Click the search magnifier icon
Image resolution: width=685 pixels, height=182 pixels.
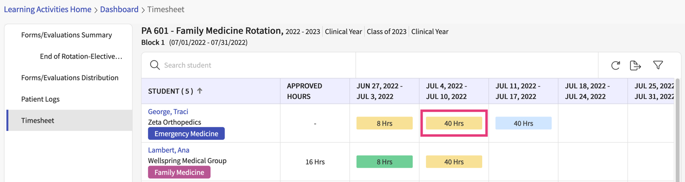155,65
